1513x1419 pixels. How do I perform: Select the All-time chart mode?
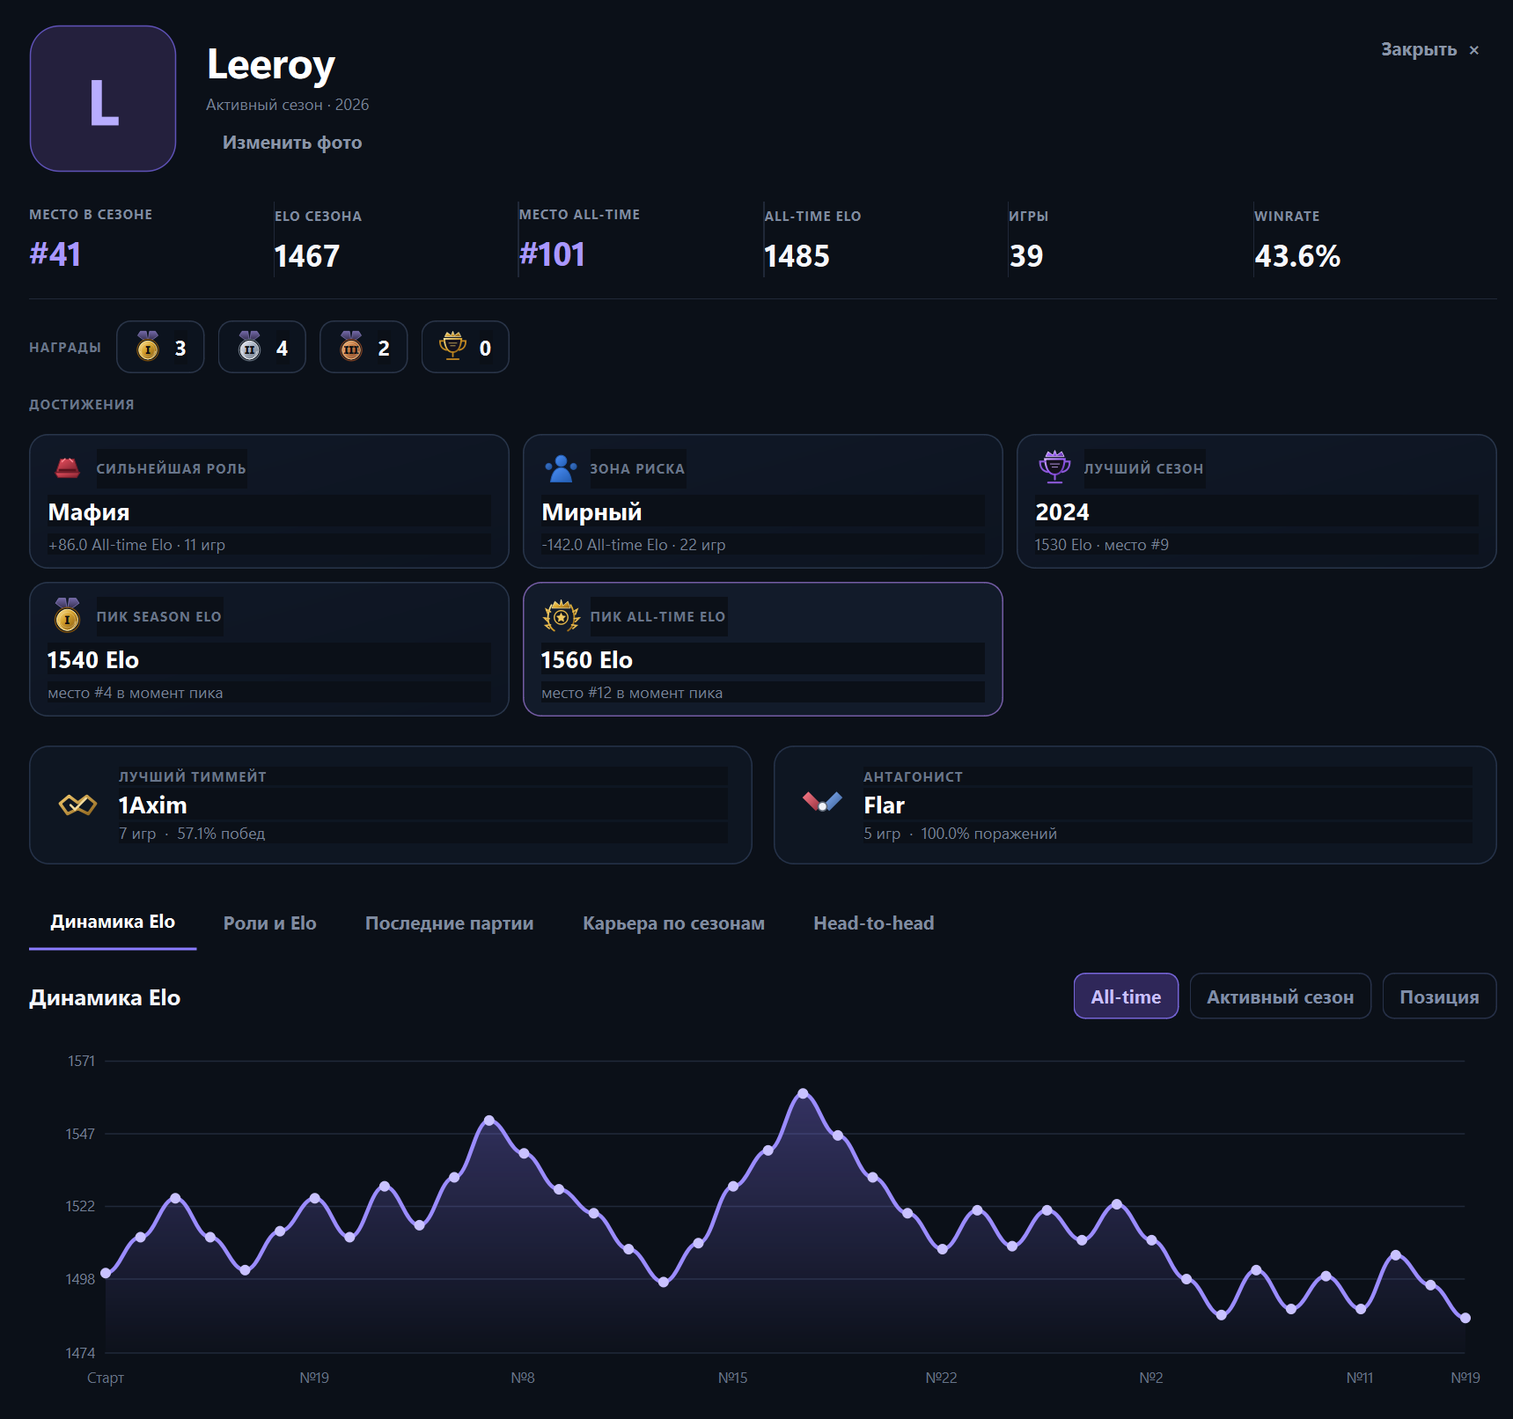click(x=1126, y=996)
